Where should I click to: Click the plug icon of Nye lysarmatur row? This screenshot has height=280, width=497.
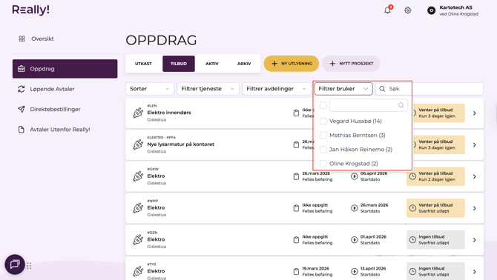138,144
